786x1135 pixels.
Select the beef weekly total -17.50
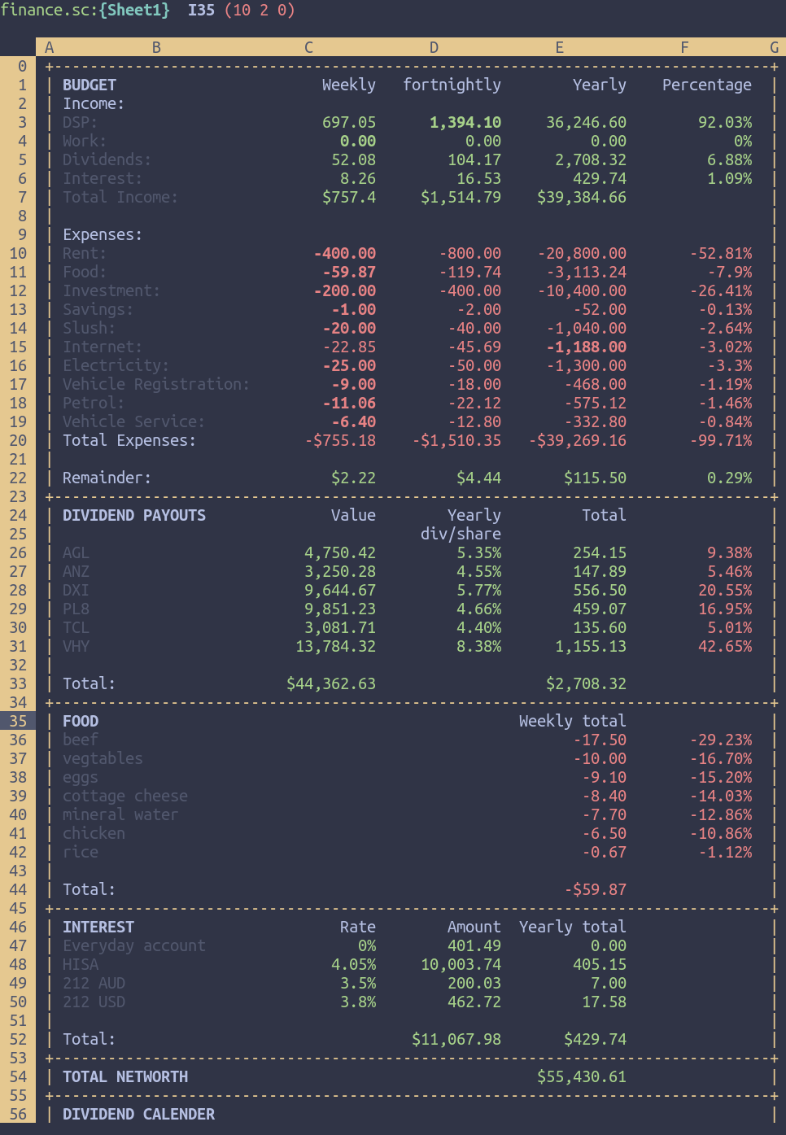pos(600,740)
